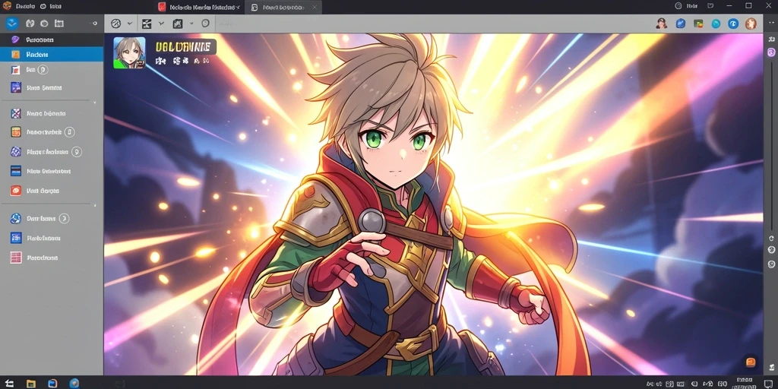Open the blue stacked-layers icon above sidebar
This screenshot has height=389, width=778.
click(12, 23)
